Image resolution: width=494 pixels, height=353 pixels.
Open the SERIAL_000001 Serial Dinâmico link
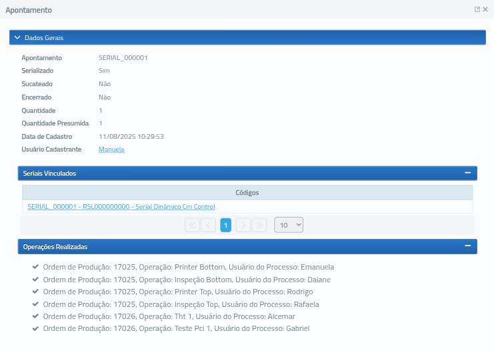tap(121, 207)
